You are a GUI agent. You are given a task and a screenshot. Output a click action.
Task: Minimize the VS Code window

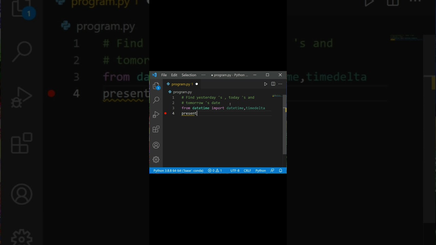click(x=254, y=75)
